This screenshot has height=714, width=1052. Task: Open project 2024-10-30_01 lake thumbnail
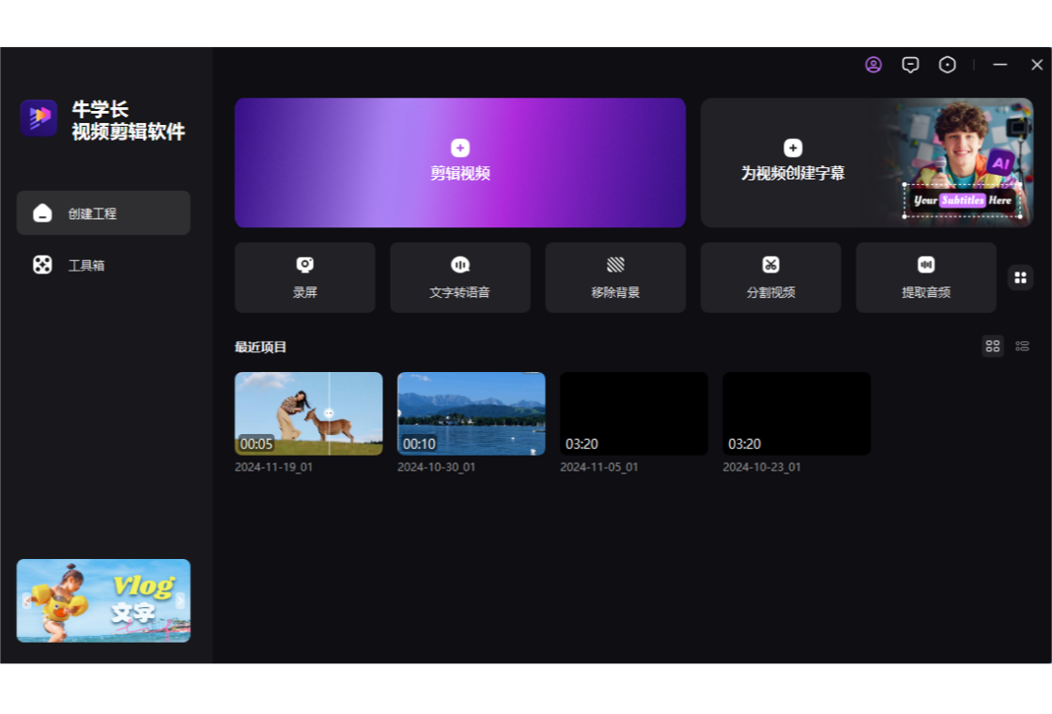coord(471,413)
